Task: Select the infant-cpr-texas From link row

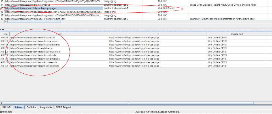Action: 59,38
